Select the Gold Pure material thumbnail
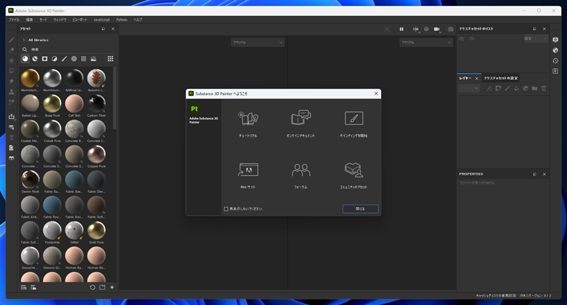Viewport: 567px width, 305px height. 96,230
